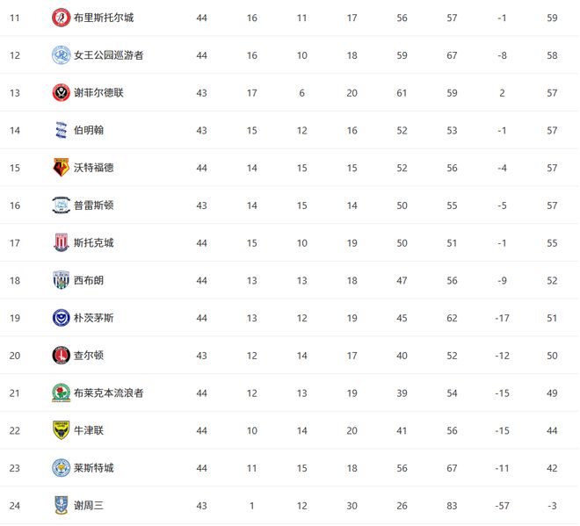Open the 女王公园巡游者 team link
This screenshot has height=526, width=580.
tap(109, 55)
